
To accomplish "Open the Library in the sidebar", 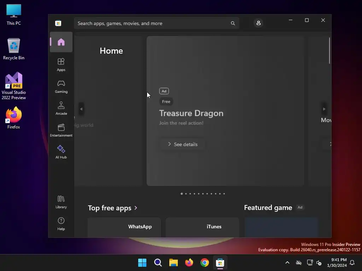I will (x=61, y=202).
